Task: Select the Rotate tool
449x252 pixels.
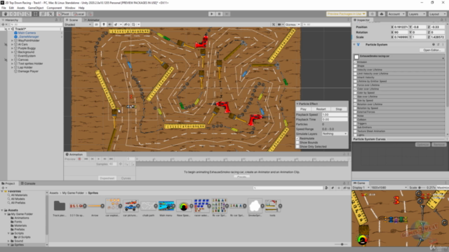Action: pyautogui.click(x=20, y=14)
